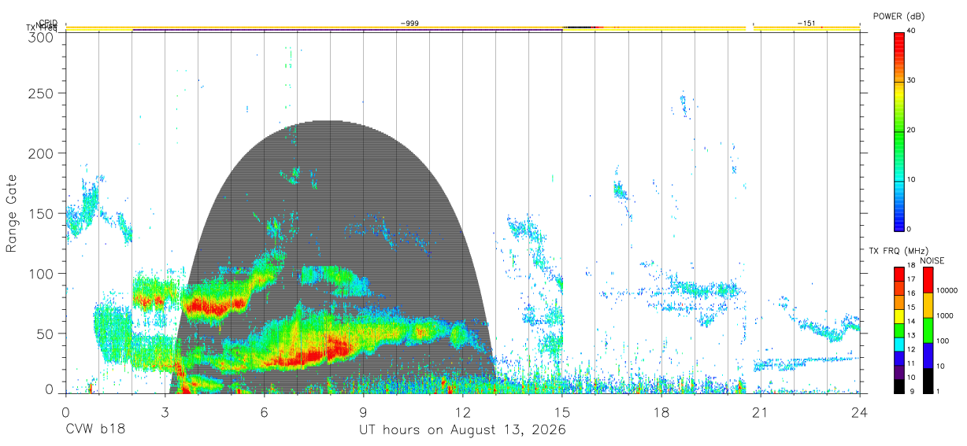967x446 pixels.
Task: Pick the green 13–14 MHz swatch in TX FRQ
Action: 899,330
